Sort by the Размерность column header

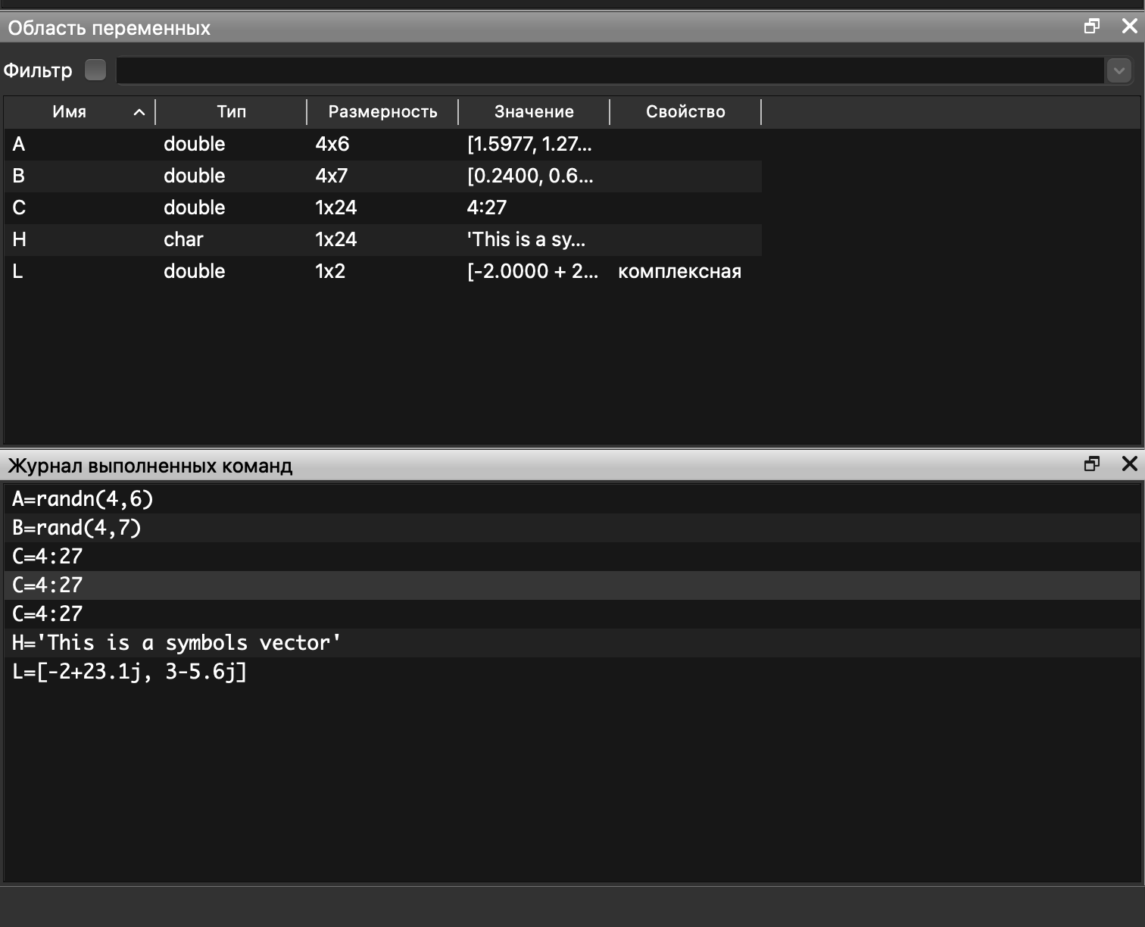pyautogui.click(x=382, y=112)
